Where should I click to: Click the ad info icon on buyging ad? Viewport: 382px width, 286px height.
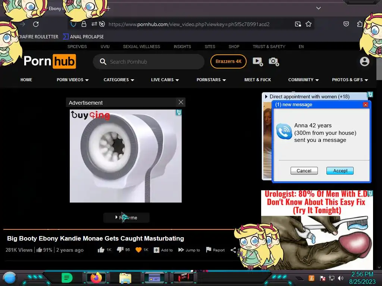(179, 112)
